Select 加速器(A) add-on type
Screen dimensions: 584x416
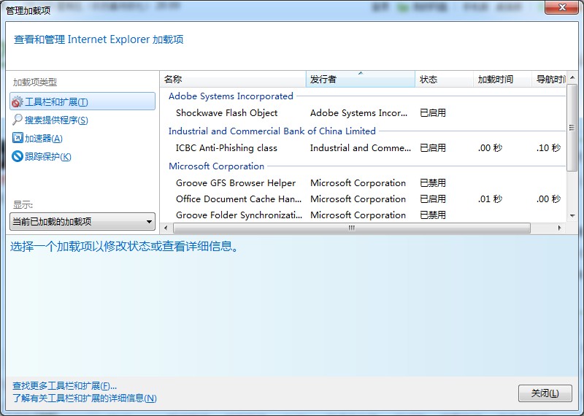point(43,138)
